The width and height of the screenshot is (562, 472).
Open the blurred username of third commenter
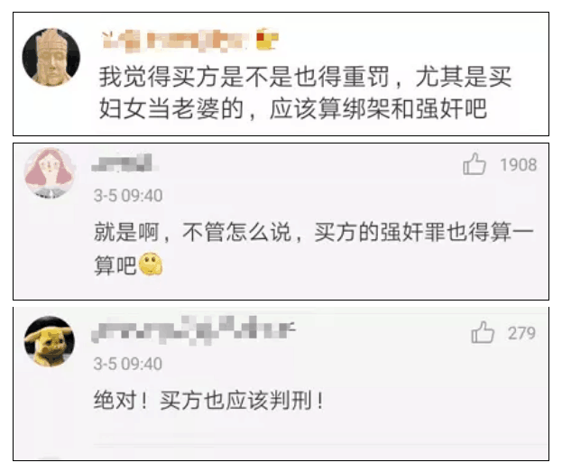click(x=194, y=330)
